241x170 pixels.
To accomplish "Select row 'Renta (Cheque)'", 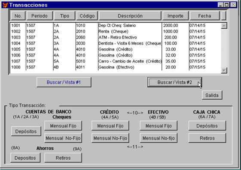I will [116, 31].
